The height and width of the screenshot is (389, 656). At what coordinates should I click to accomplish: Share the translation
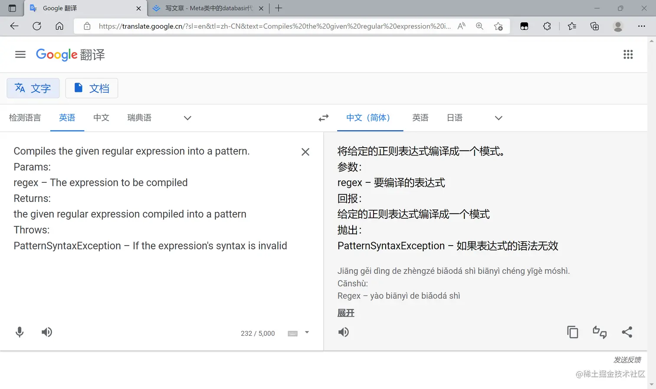627,332
